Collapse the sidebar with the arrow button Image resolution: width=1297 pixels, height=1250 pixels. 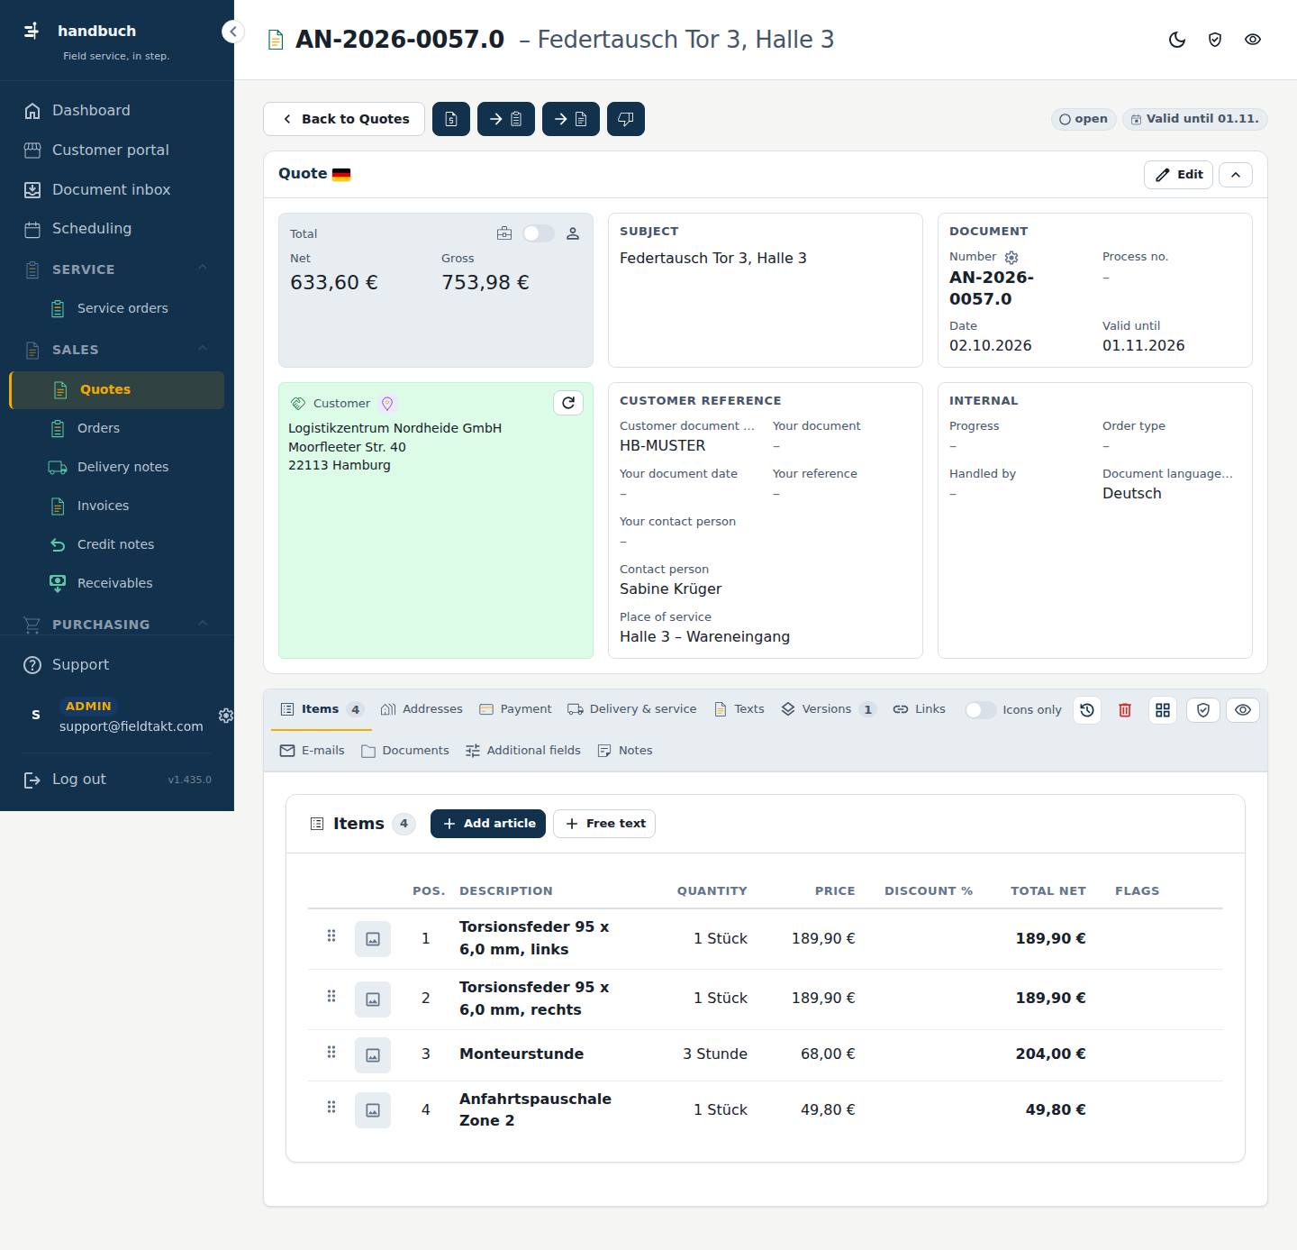coord(233,32)
